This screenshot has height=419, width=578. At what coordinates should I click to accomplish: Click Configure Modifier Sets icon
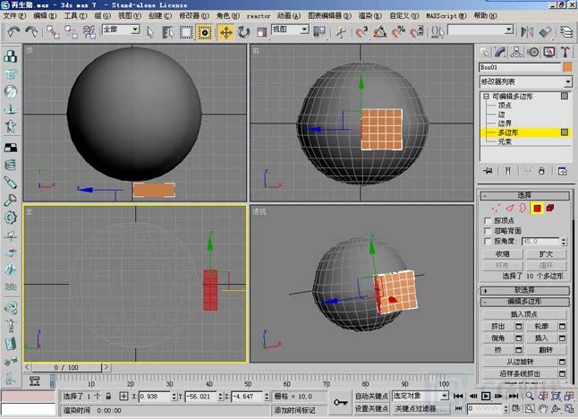coord(562,171)
